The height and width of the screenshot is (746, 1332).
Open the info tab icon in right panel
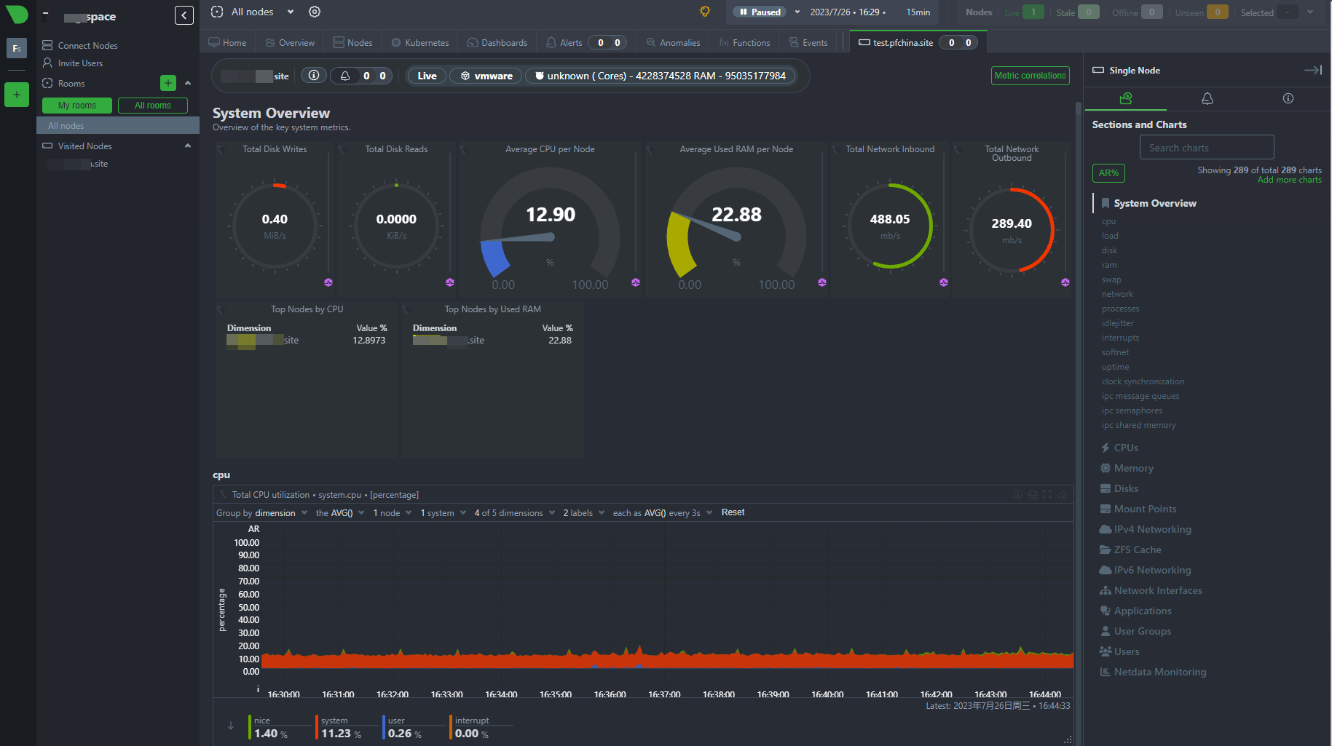coord(1288,98)
